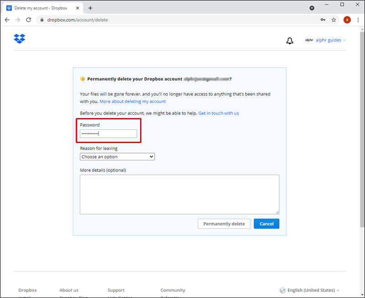Cancel the account deletion
This screenshot has width=365, height=298.
pos(266,224)
